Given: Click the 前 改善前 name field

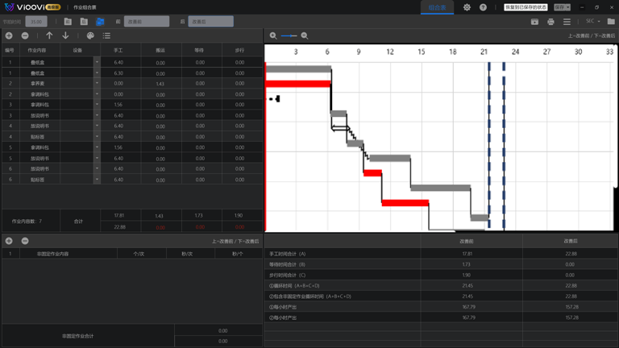Looking at the screenshot, I should pyautogui.click(x=147, y=22).
